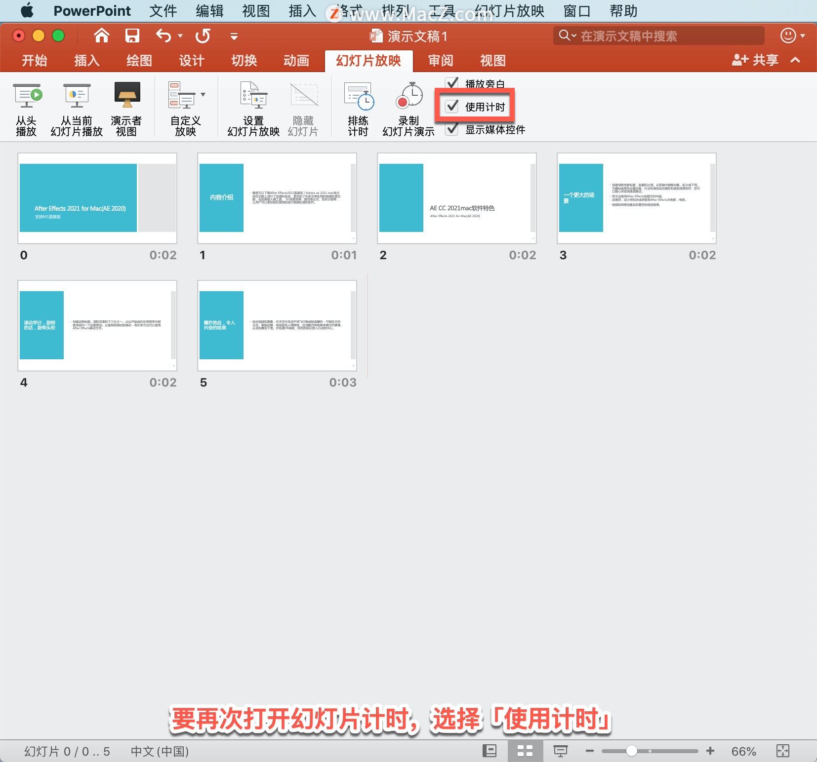
Task: Select slide 4 thumbnail
Action: click(x=97, y=325)
